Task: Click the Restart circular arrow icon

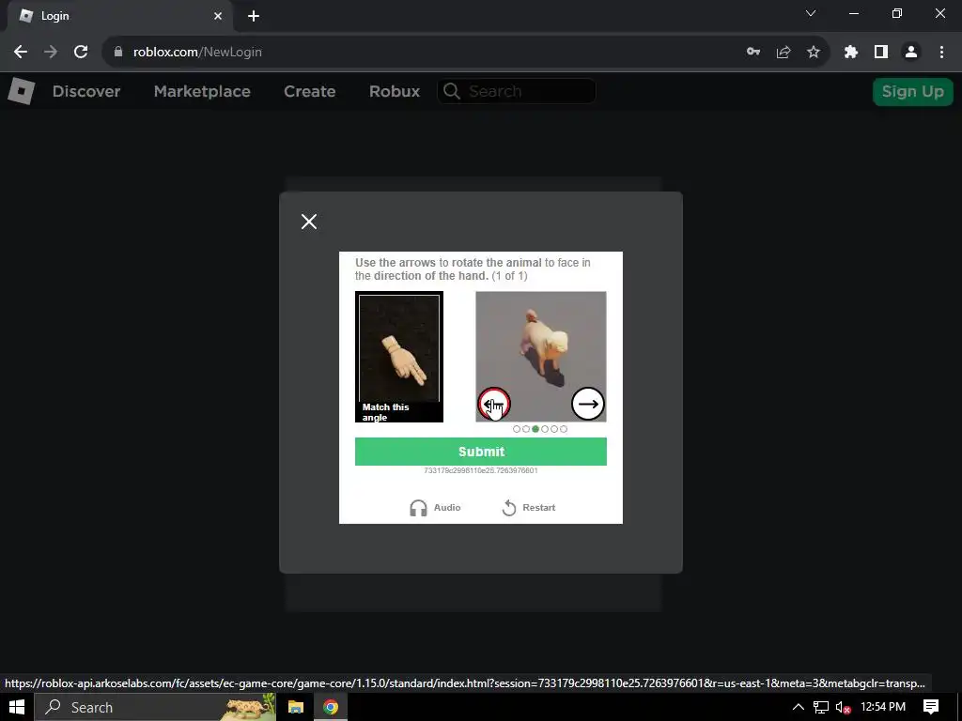Action: 509,508
